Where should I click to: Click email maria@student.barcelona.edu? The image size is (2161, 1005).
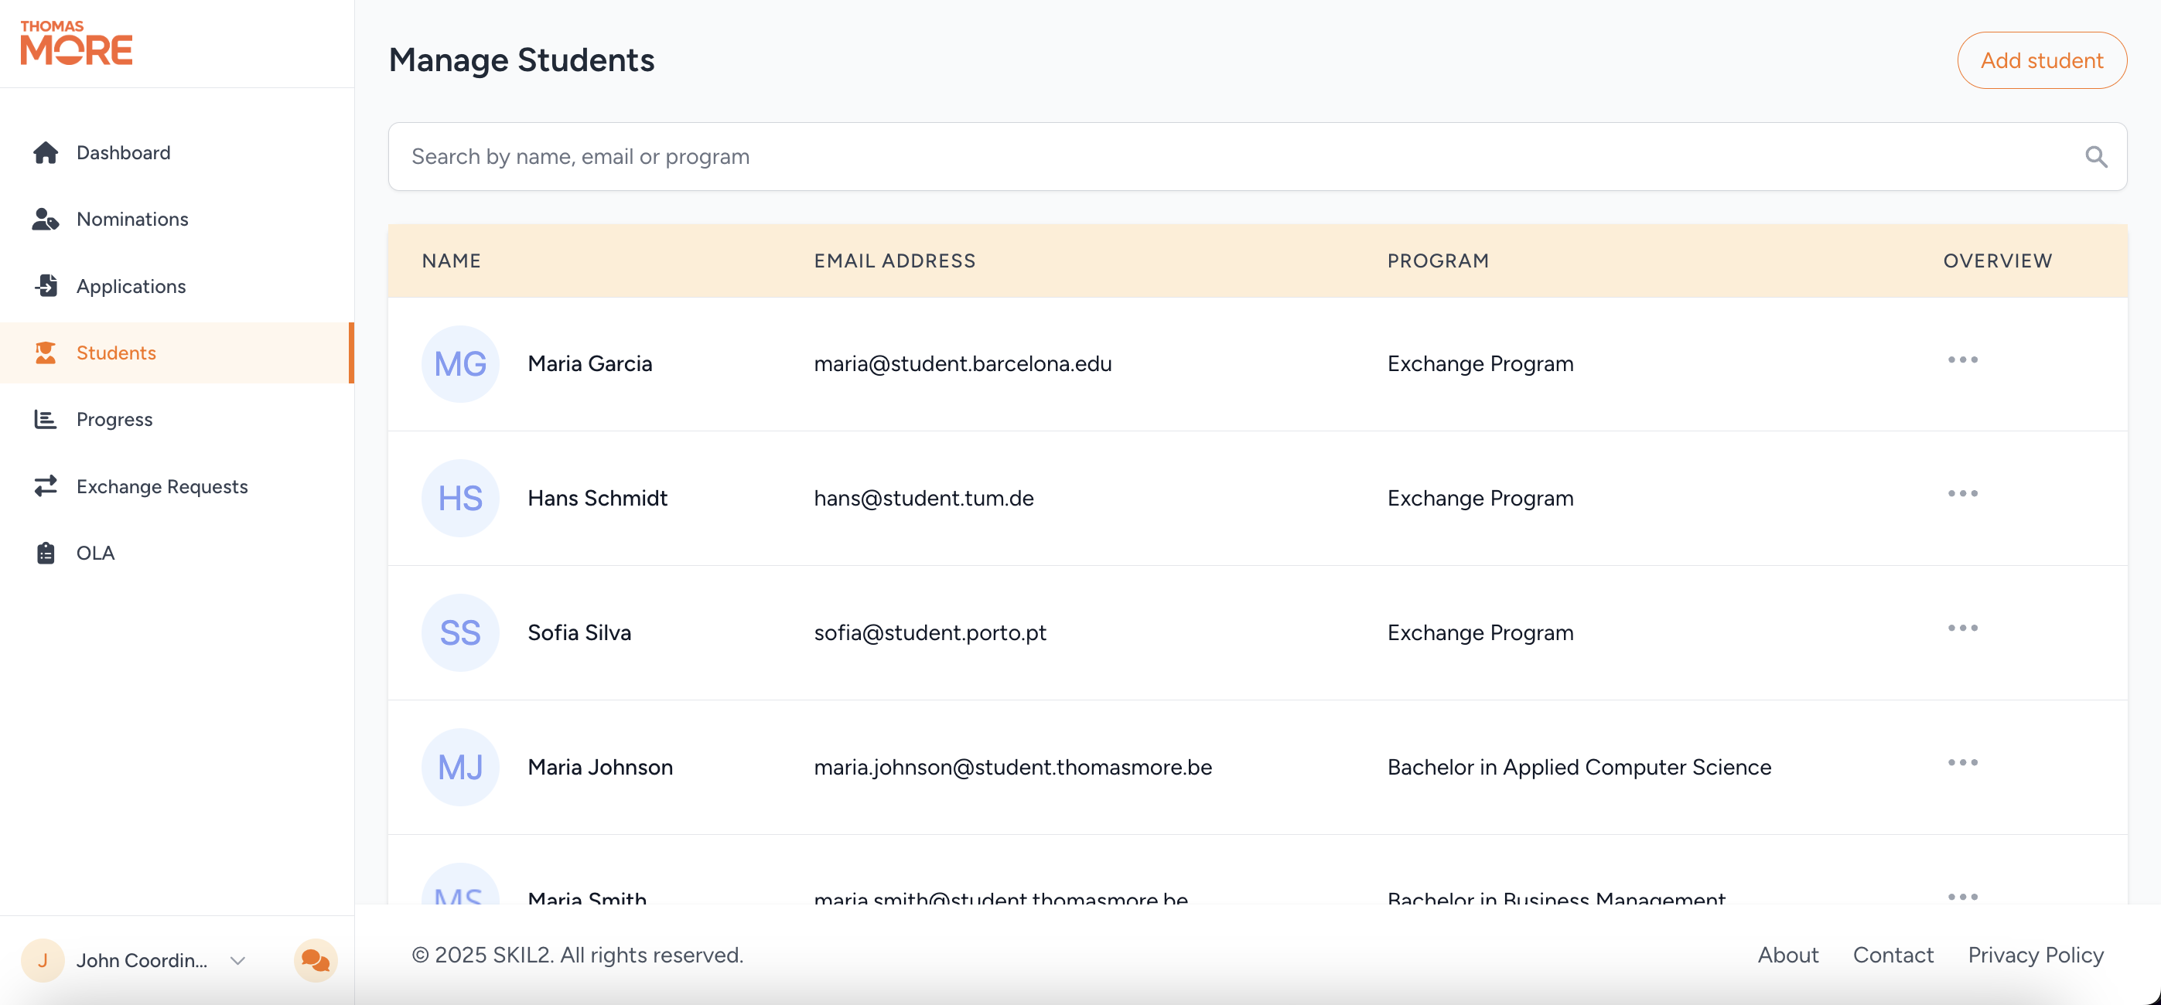point(962,364)
